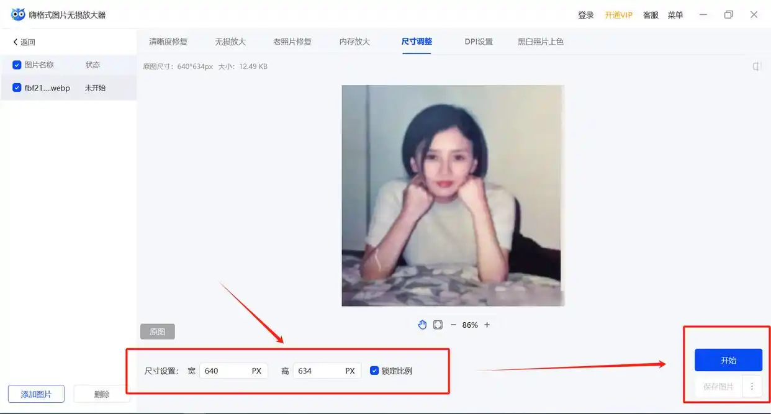The image size is (771, 414).
Task: Select the 尺寸调整 tab
Action: pyautogui.click(x=417, y=42)
